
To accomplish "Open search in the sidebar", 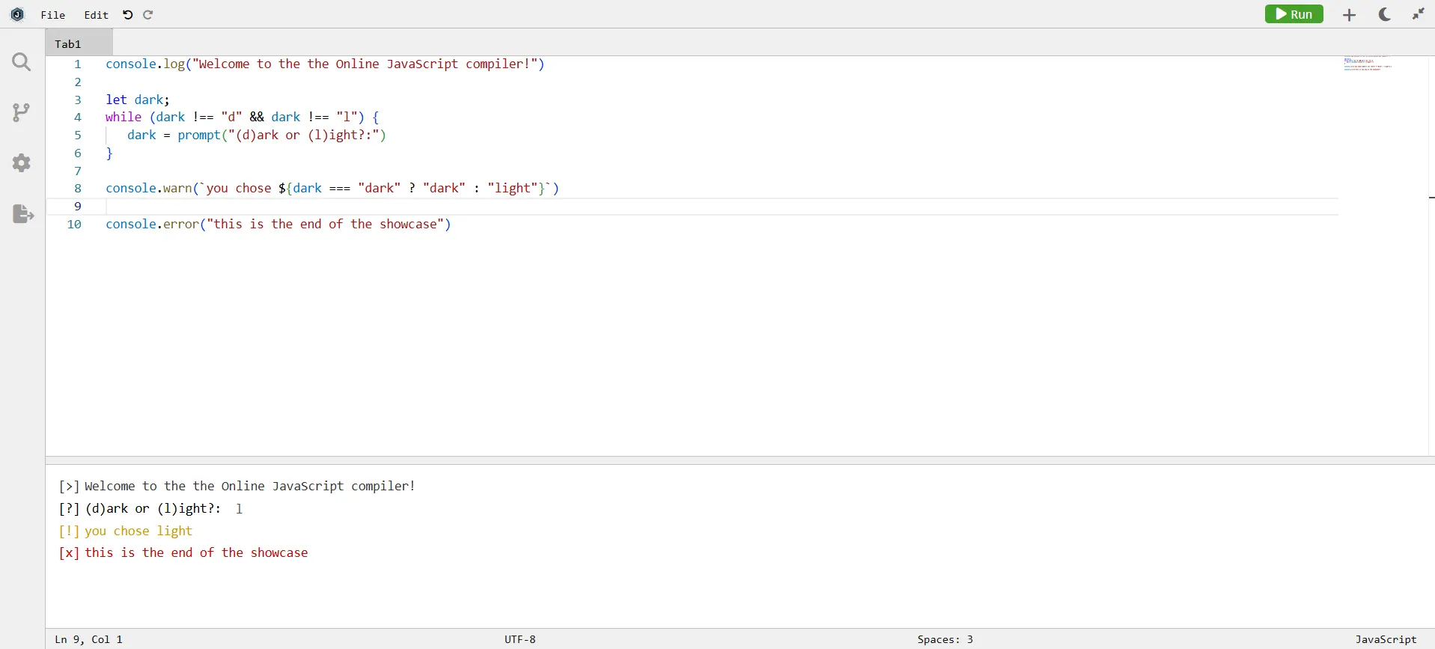I will pos(22,62).
